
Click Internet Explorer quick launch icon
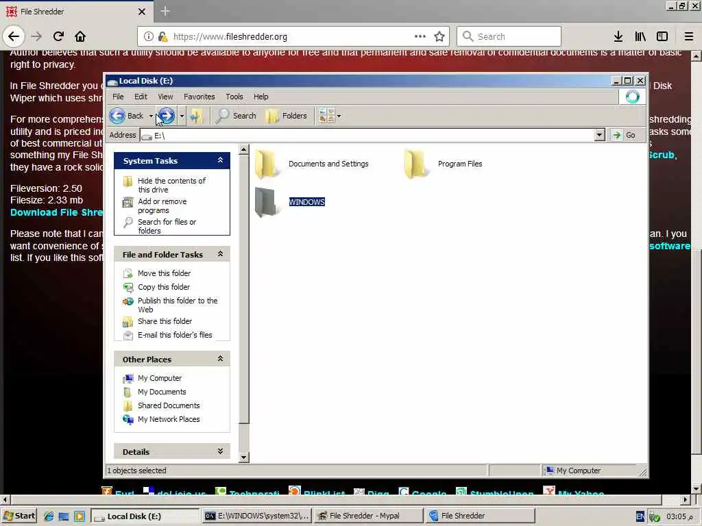pyautogui.click(x=49, y=516)
